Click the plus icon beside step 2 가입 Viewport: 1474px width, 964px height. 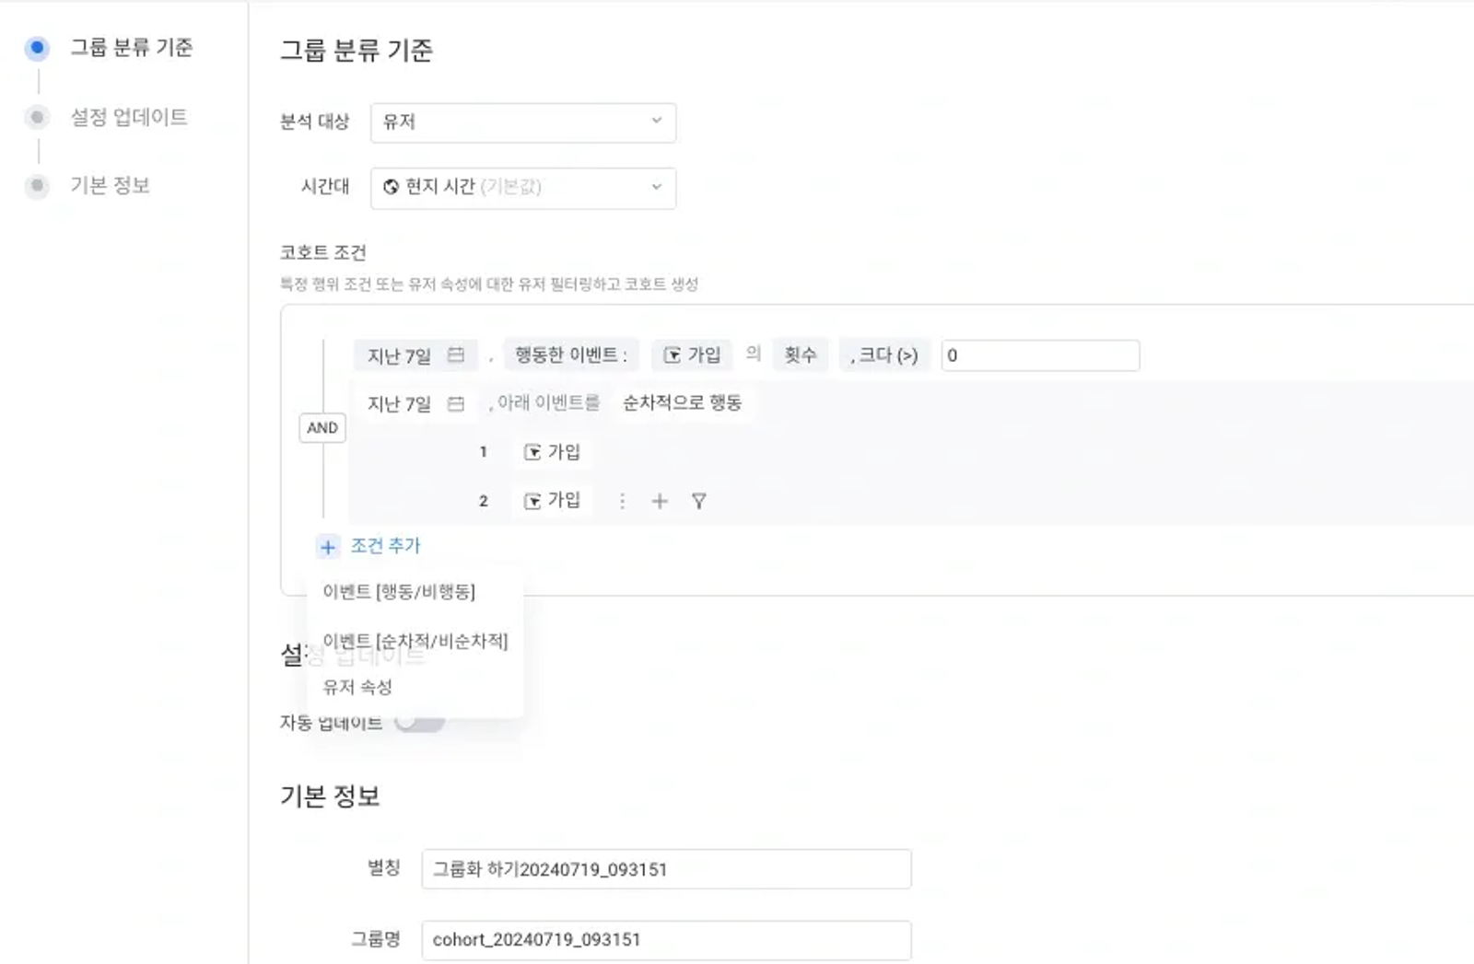coord(660,501)
